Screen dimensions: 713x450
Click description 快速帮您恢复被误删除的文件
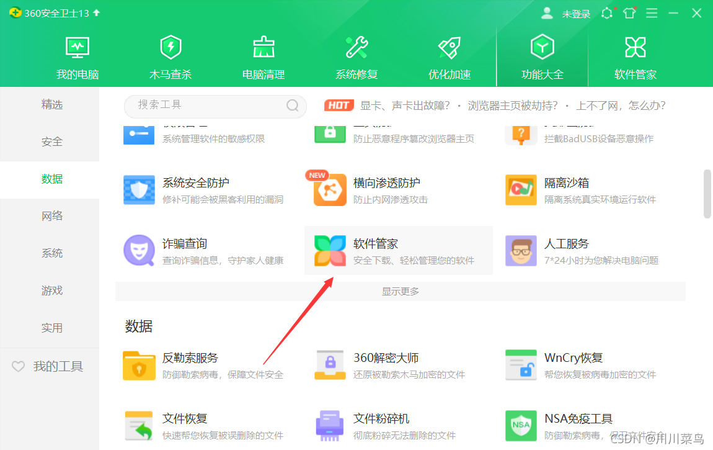click(x=223, y=436)
